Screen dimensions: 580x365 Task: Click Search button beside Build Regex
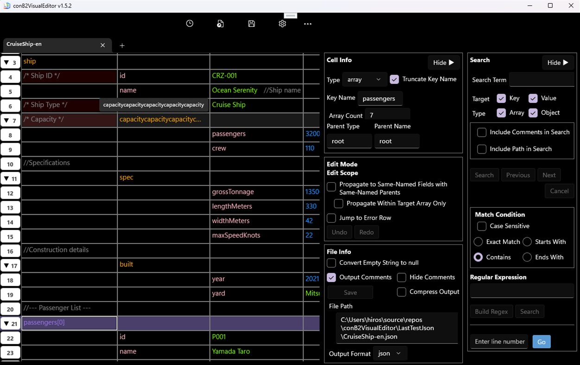[x=529, y=312]
